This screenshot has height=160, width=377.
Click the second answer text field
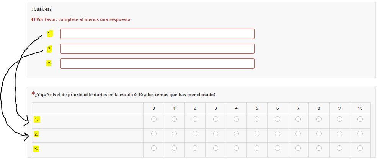click(x=157, y=49)
